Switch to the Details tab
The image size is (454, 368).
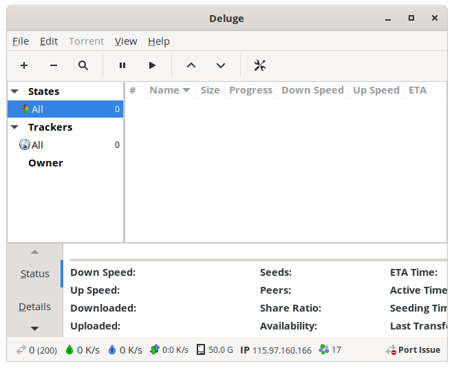pos(35,307)
